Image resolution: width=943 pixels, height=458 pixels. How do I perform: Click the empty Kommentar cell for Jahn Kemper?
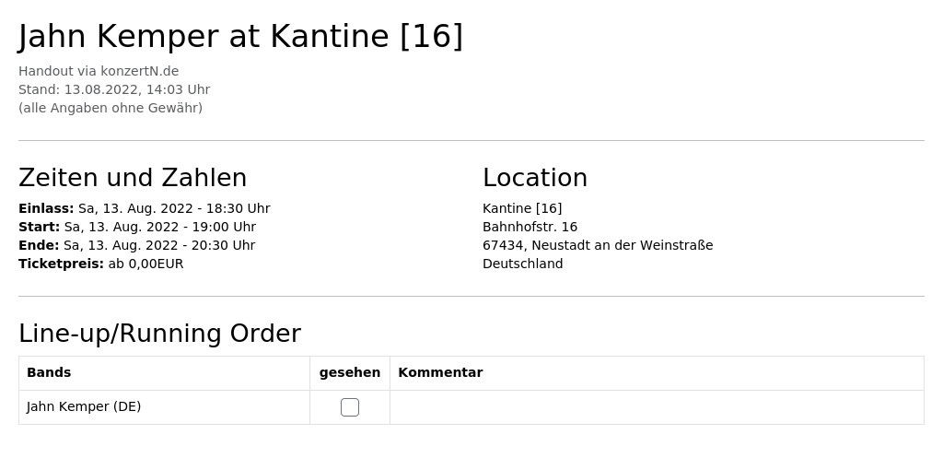[x=657, y=407]
